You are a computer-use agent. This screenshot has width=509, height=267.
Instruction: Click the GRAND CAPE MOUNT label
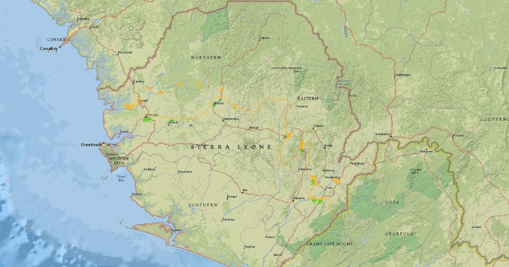coord(330,244)
